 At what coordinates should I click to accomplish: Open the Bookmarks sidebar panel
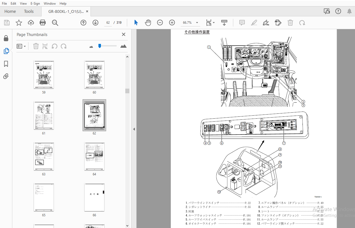[x=6, y=64]
